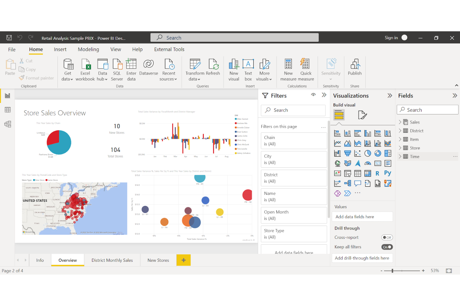This screenshot has width=460, height=306.
Task: Choose the Card visual showing 123
Action: pos(378,163)
